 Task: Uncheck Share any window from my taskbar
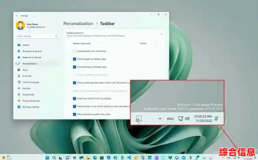tap(74, 98)
